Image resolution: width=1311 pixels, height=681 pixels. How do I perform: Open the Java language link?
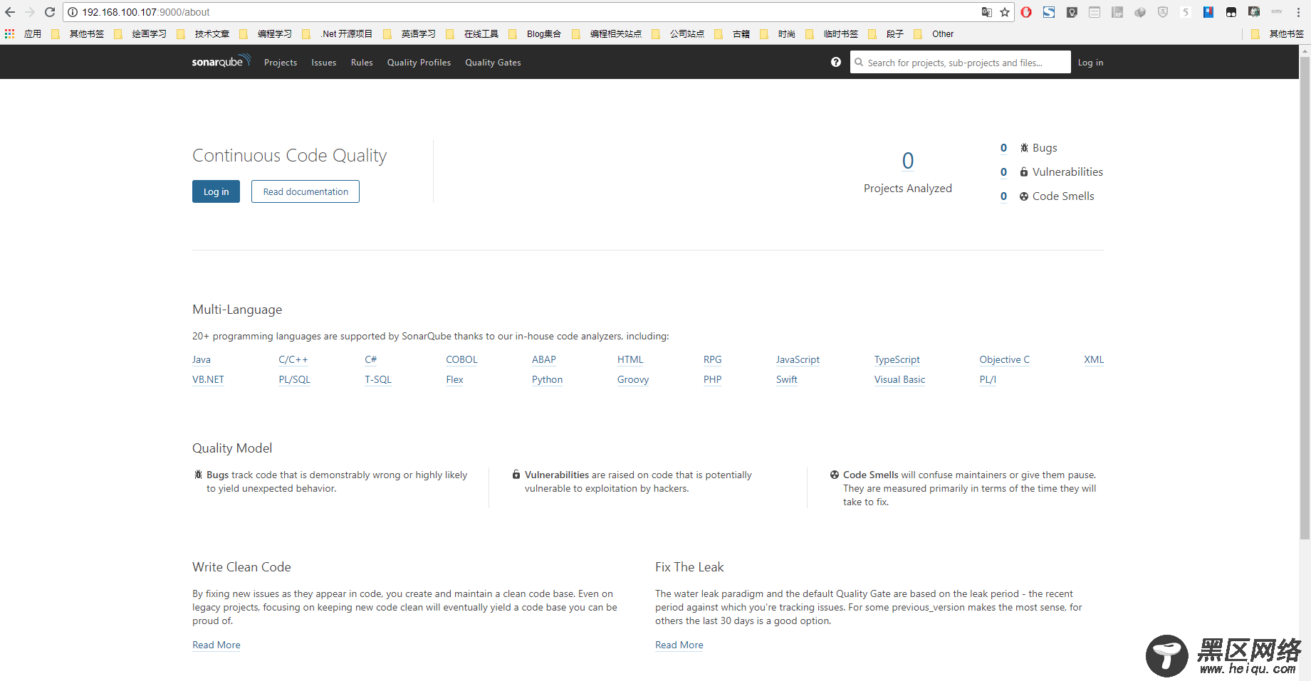[x=202, y=359]
